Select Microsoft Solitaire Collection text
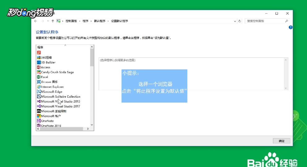The height and width of the screenshot is (167, 307). pyautogui.click(x=61, y=96)
